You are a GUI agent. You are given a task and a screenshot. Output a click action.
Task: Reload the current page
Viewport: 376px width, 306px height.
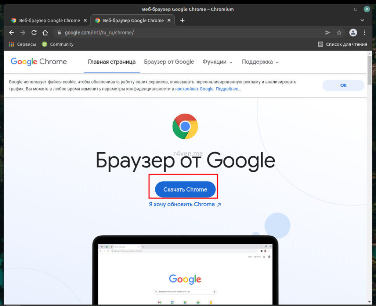[x=34, y=33]
